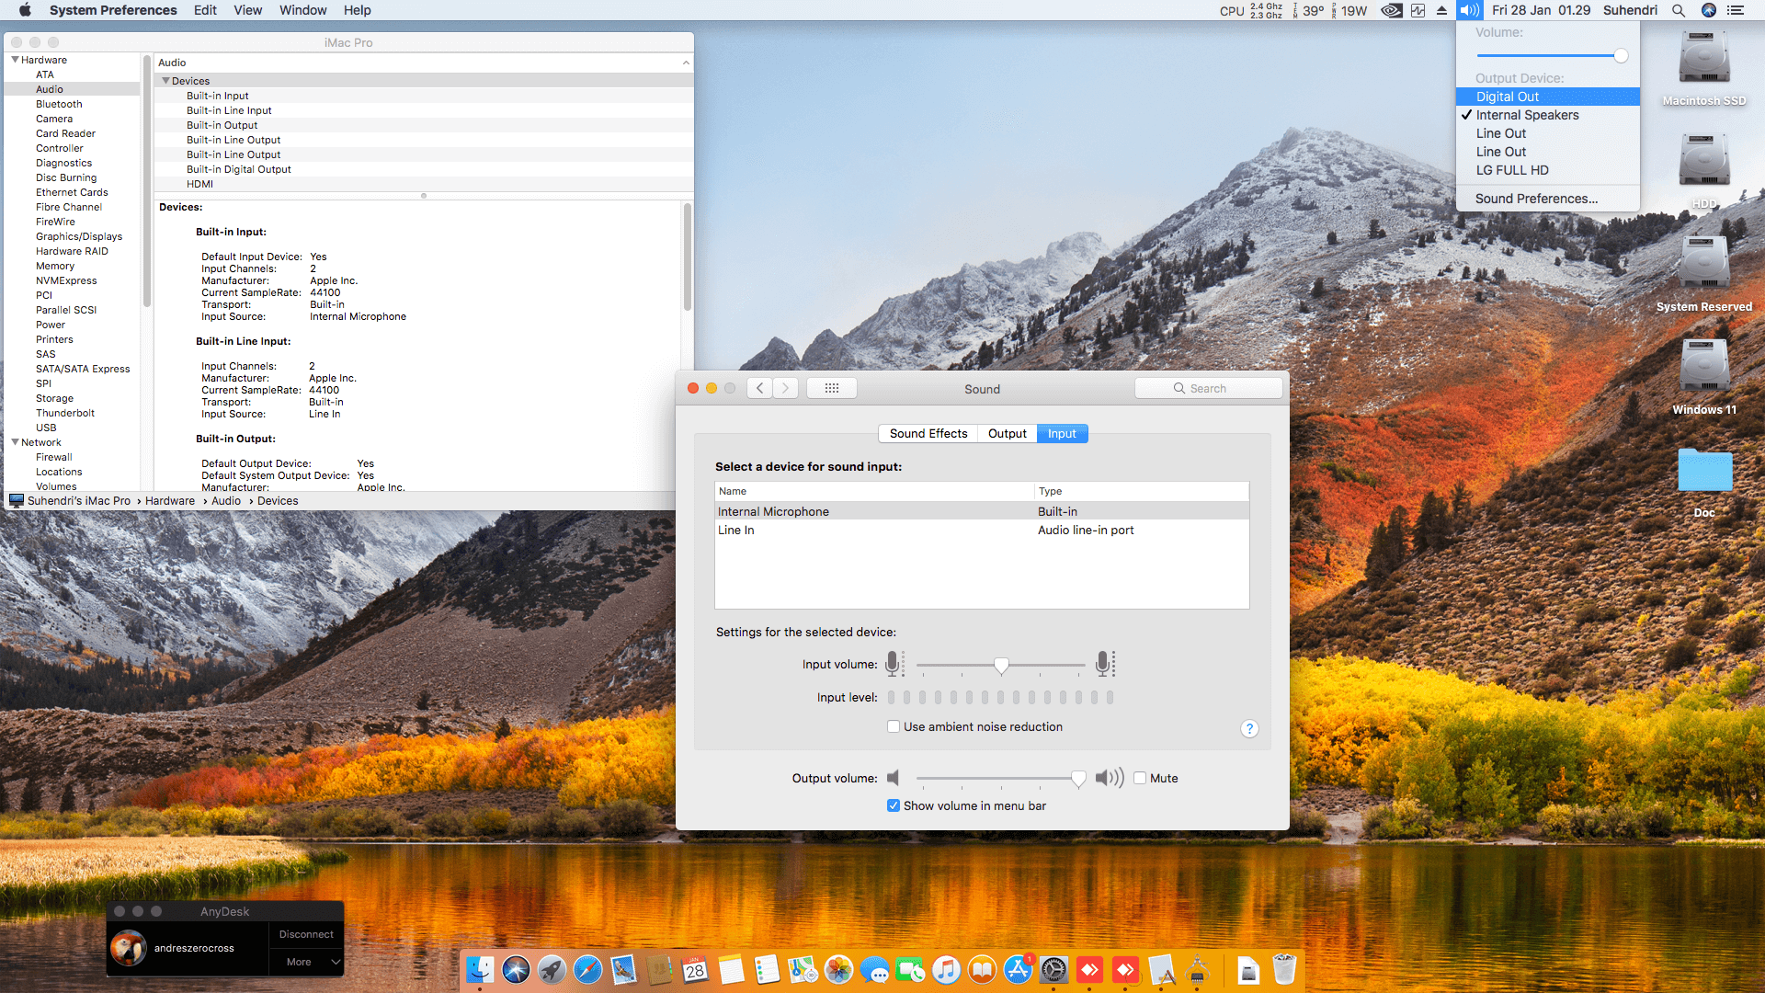This screenshot has height=993, width=1765.
Task: Open Launchpad rocket icon in dock
Action: point(552,969)
